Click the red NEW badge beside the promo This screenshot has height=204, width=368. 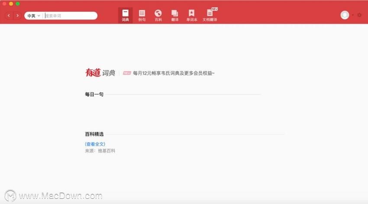point(127,73)
